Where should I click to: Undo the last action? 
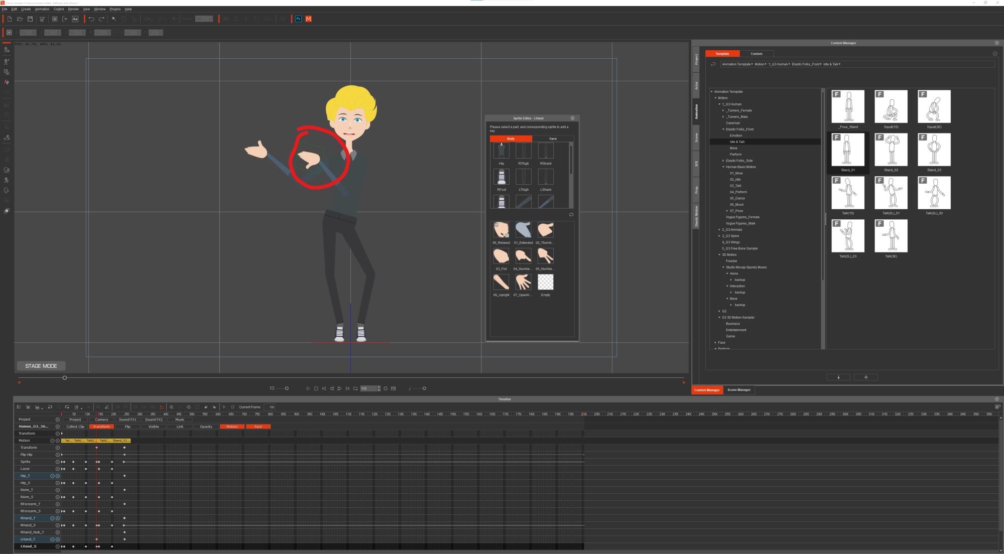91,19
